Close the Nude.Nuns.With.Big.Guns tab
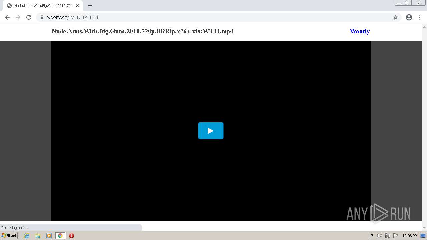The height and width of the screenshot is (240, 427). point(77,6)
